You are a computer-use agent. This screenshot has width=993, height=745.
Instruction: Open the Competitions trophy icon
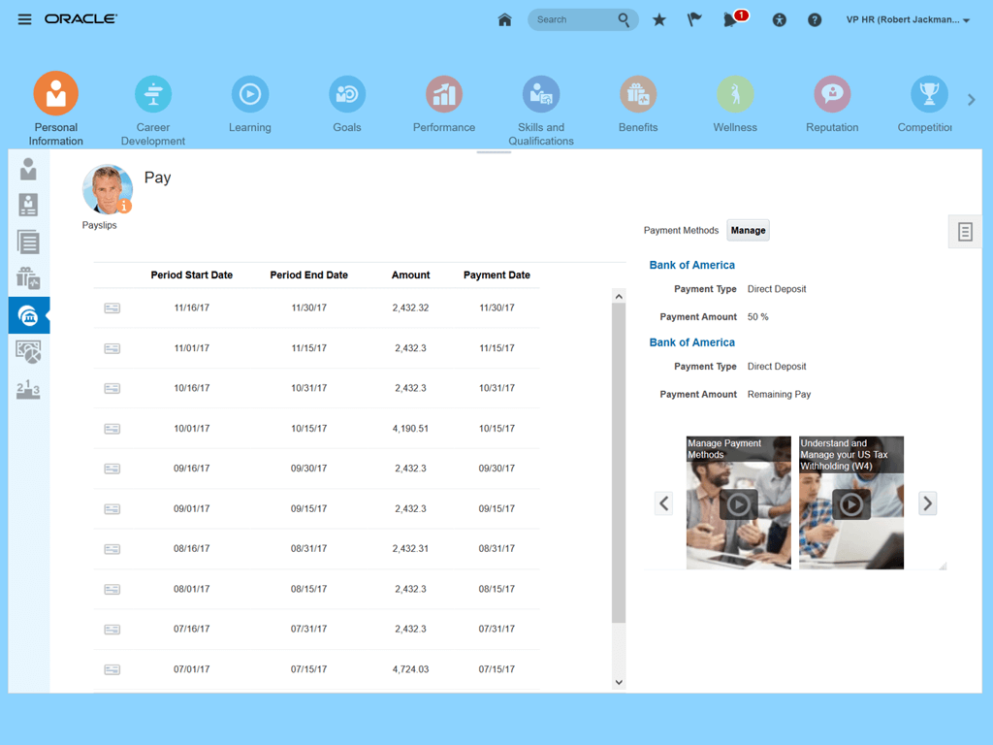[x=929, y=94]
